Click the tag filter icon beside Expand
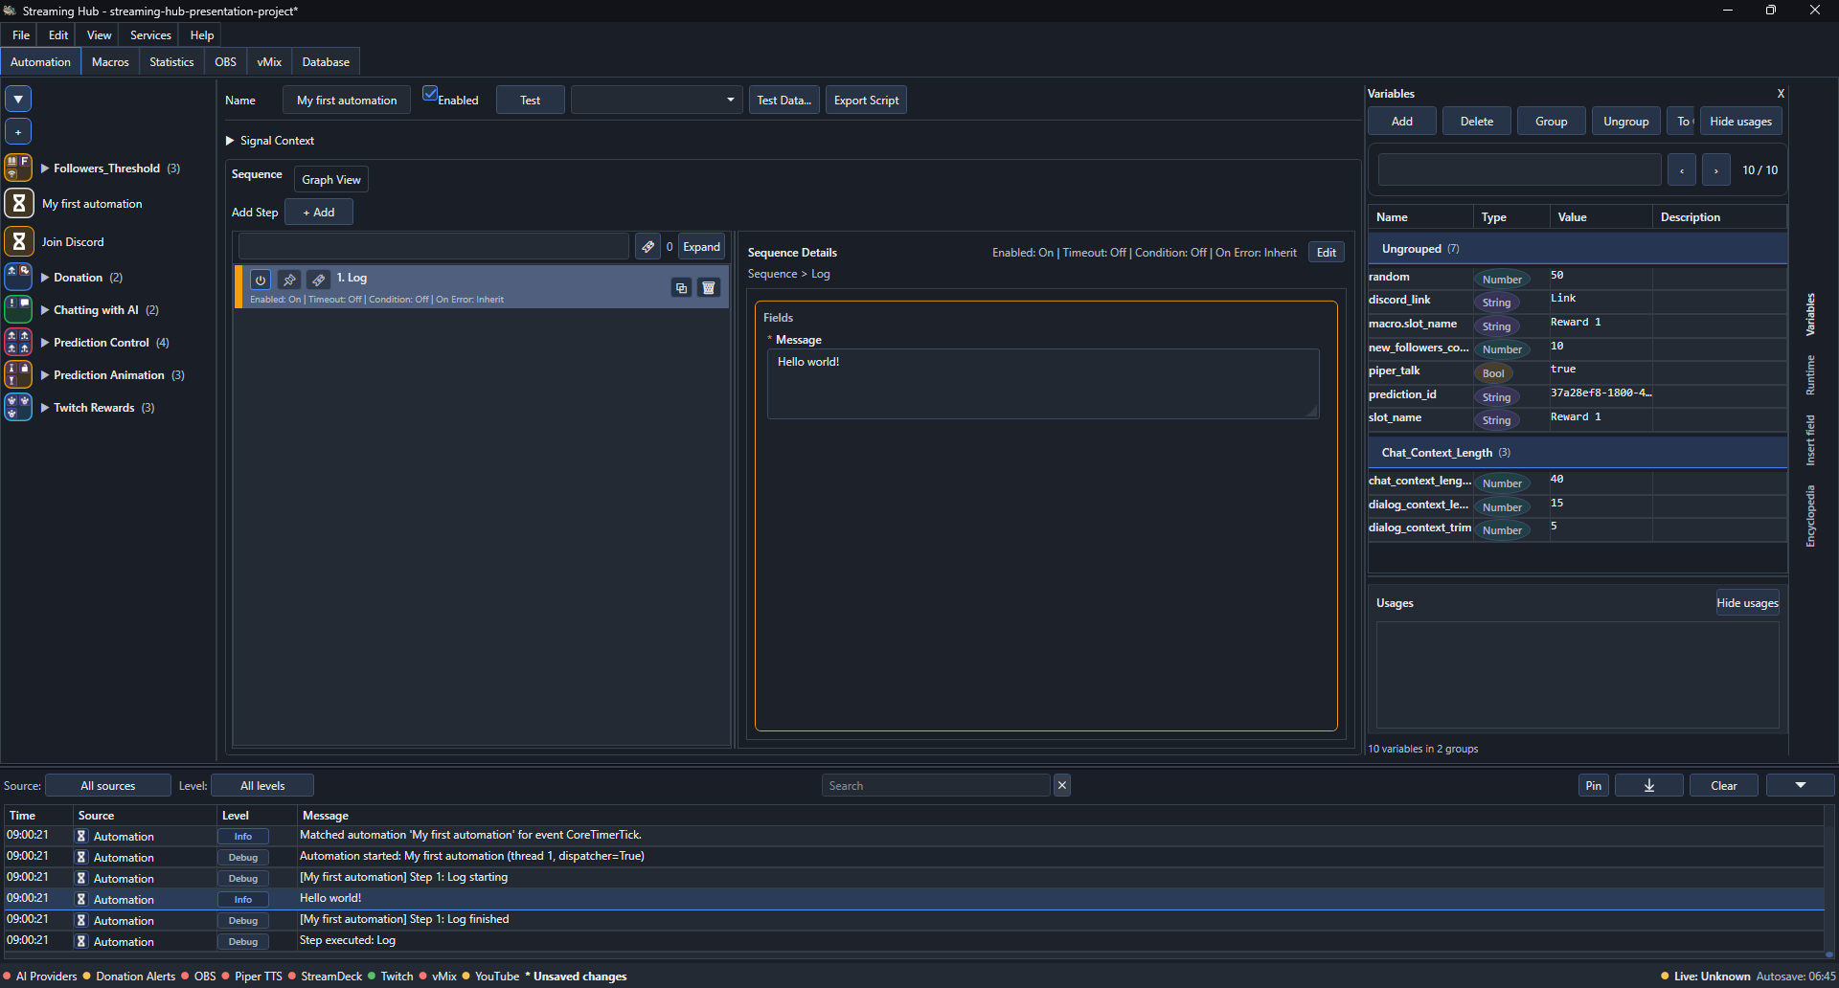 tap(648, 247)
